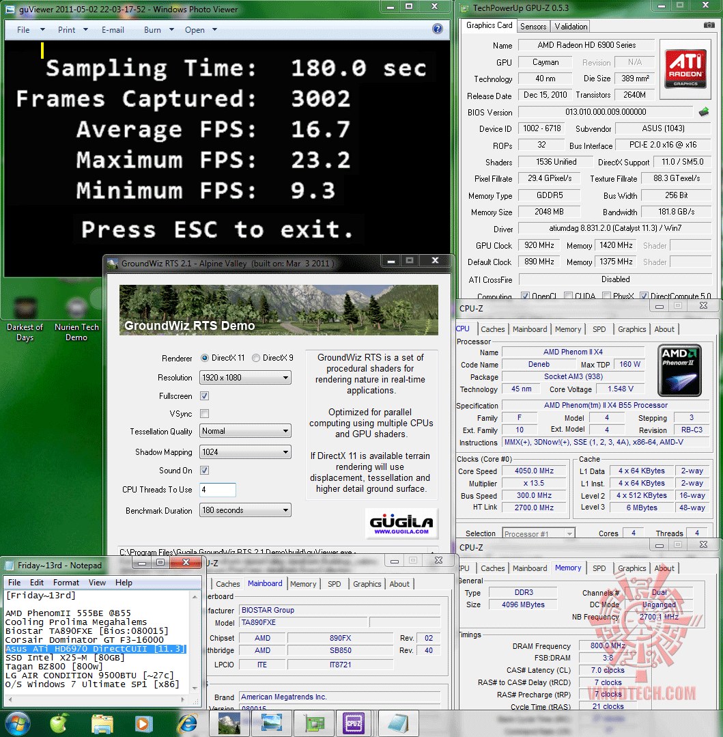
Task: Toggle the Sound On checkbox
Action: tap(204, 470)
